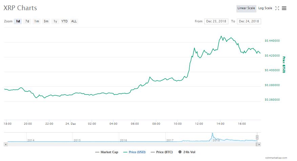
Task: Toggle fullscreen chart view icon
Action: pyautogui.click(x=277, y=8)
